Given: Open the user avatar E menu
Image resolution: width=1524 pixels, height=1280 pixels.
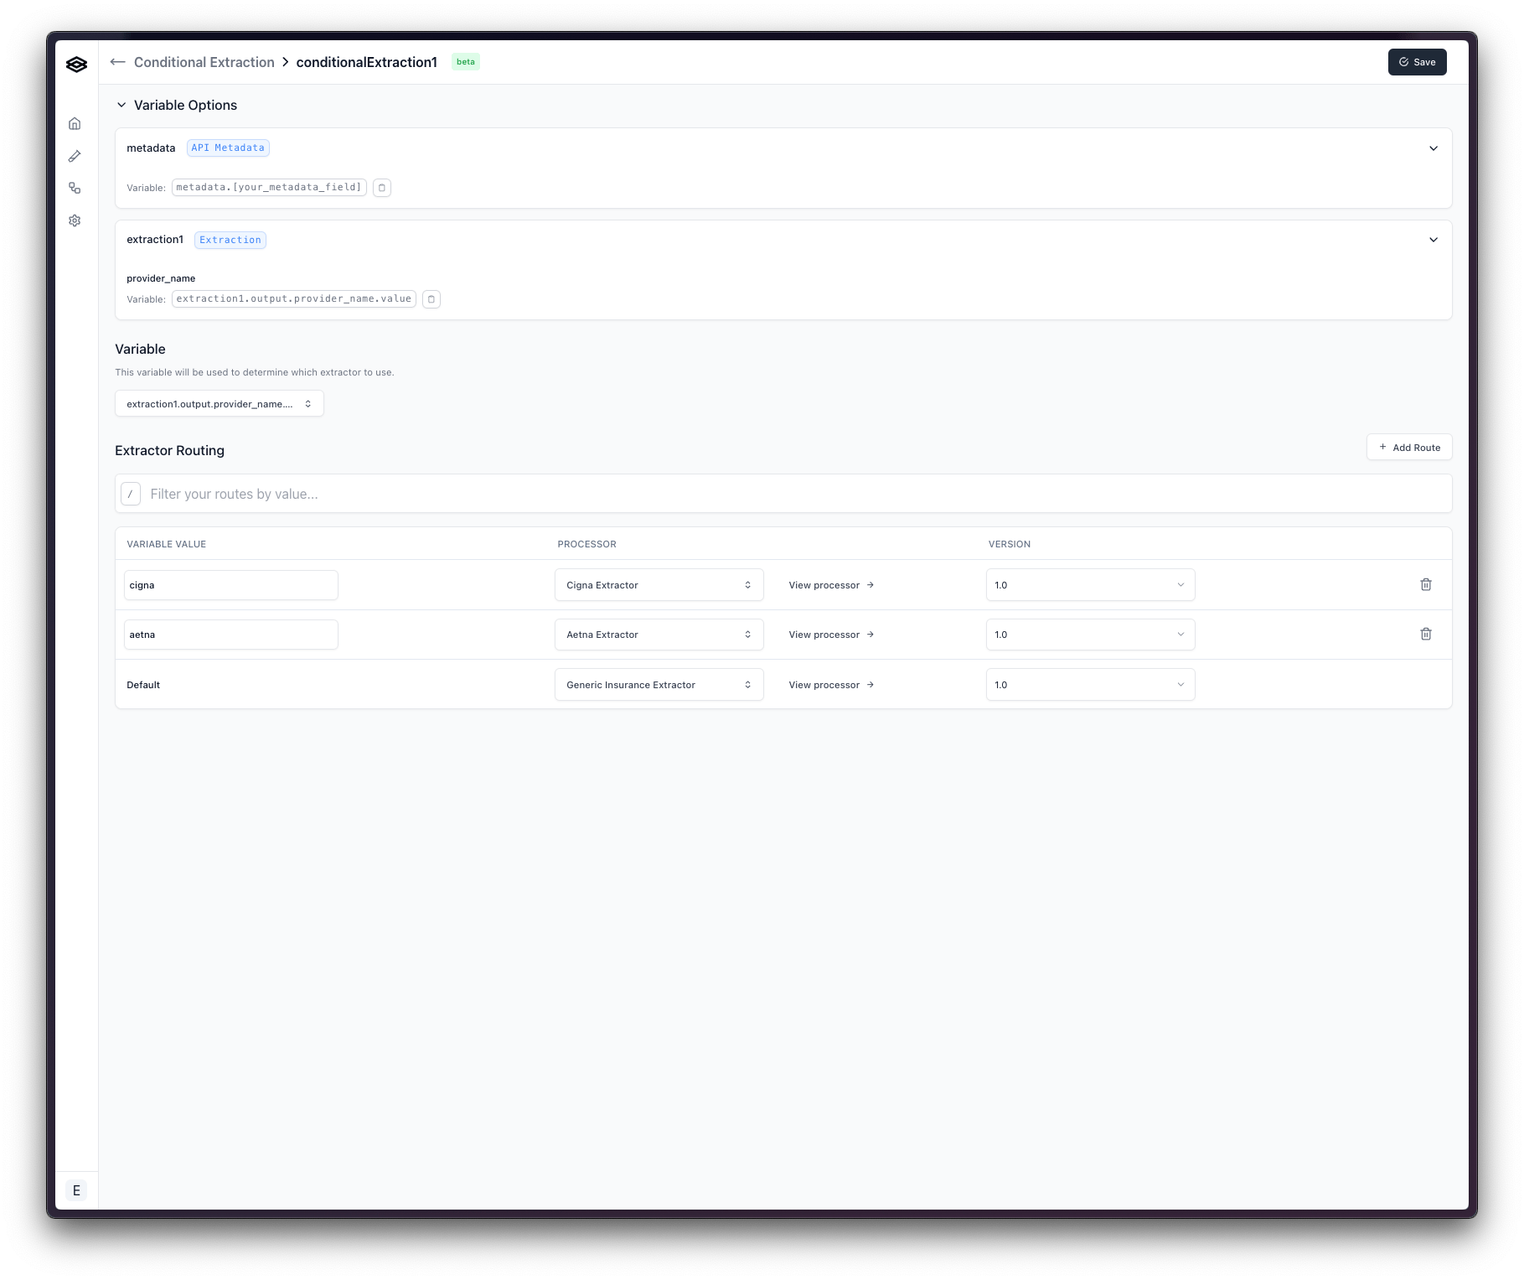Looking at the screenshot, I should 76,1190.
